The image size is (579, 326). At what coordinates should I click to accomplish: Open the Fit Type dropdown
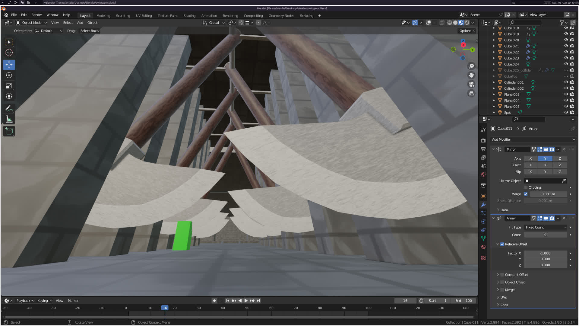click(x=546, y=227)
